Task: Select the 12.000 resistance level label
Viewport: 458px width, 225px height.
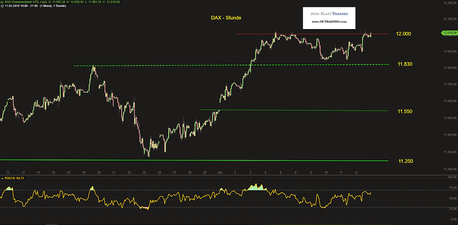Action: 403,34
